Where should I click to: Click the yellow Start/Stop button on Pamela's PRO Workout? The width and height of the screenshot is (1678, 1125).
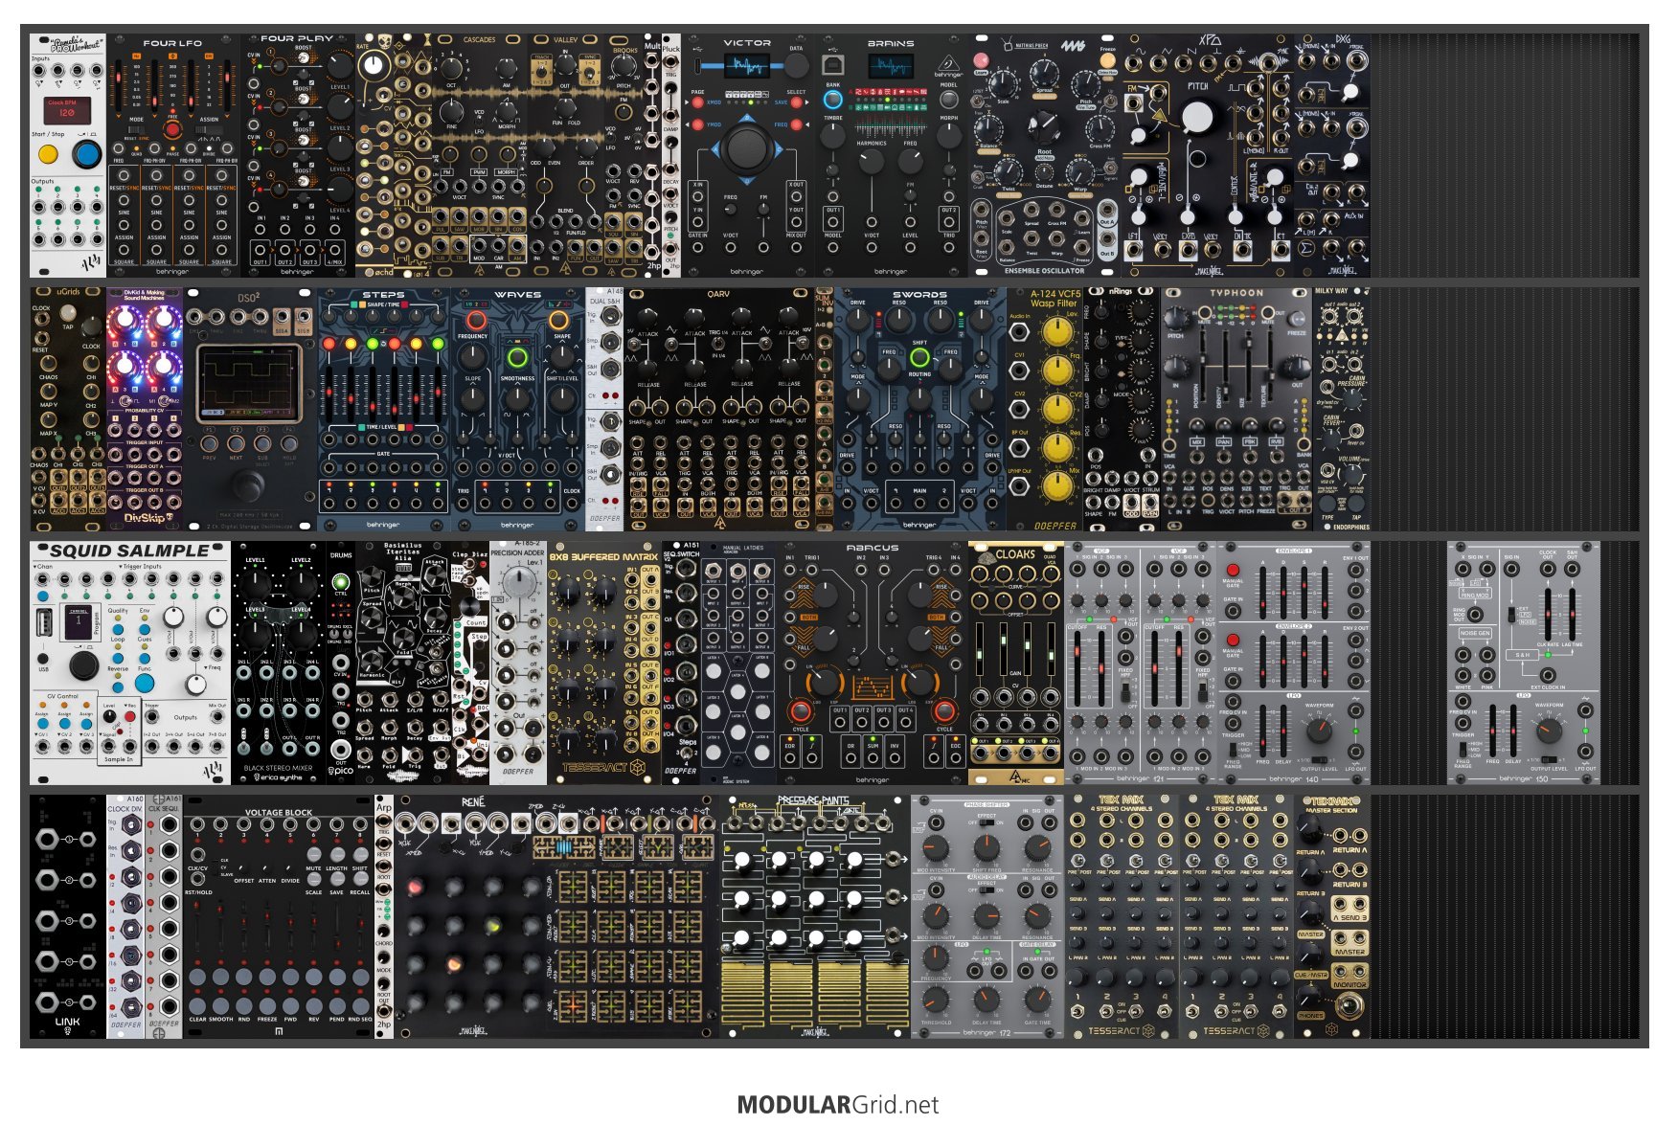point(47,153)
